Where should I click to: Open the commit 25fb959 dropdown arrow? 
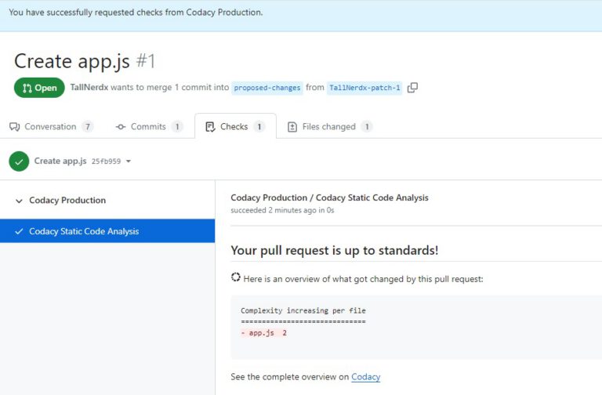pos(129,161)
